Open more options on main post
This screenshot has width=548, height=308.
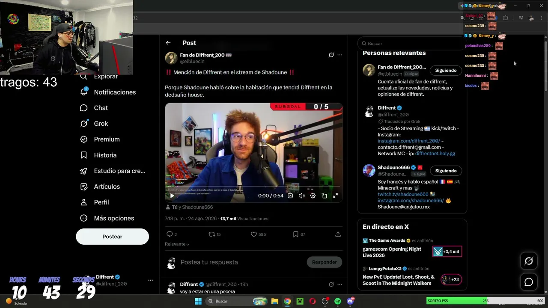click(340, 55)
